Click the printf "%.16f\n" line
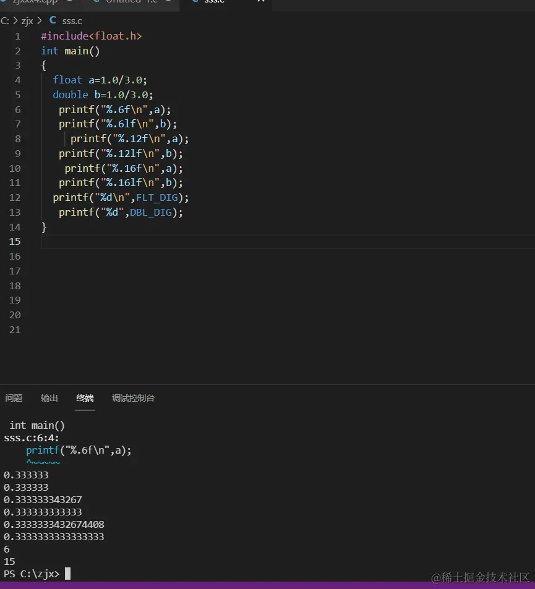Screen dimensions: 535x589 (124, 168)
